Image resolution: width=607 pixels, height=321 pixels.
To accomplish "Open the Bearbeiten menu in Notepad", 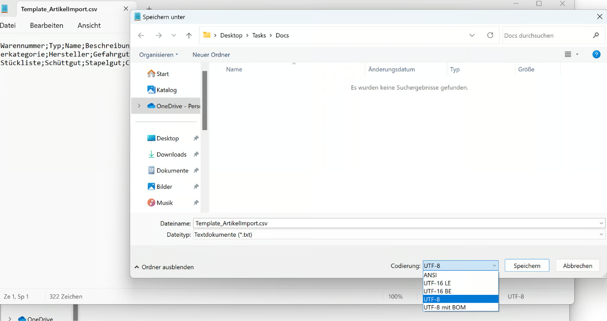I will point(46,25).
